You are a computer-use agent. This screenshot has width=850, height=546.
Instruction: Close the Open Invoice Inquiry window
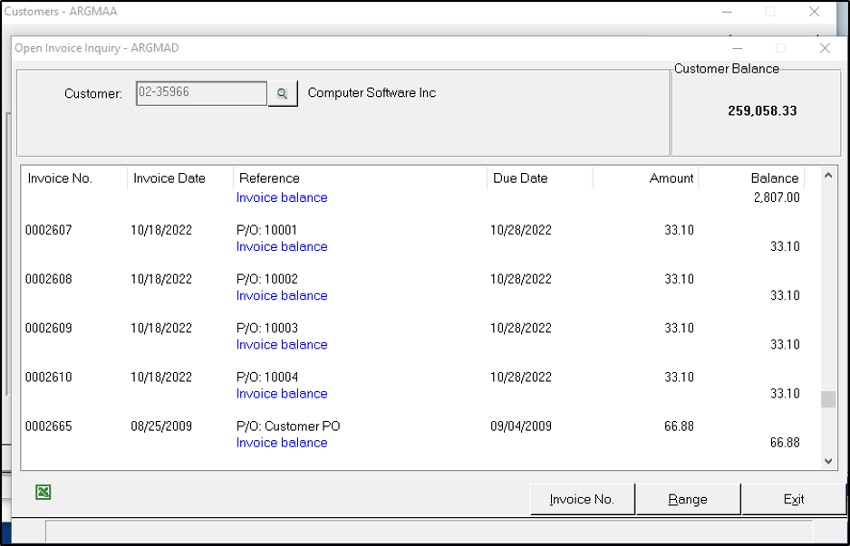(x=825, y=48)
